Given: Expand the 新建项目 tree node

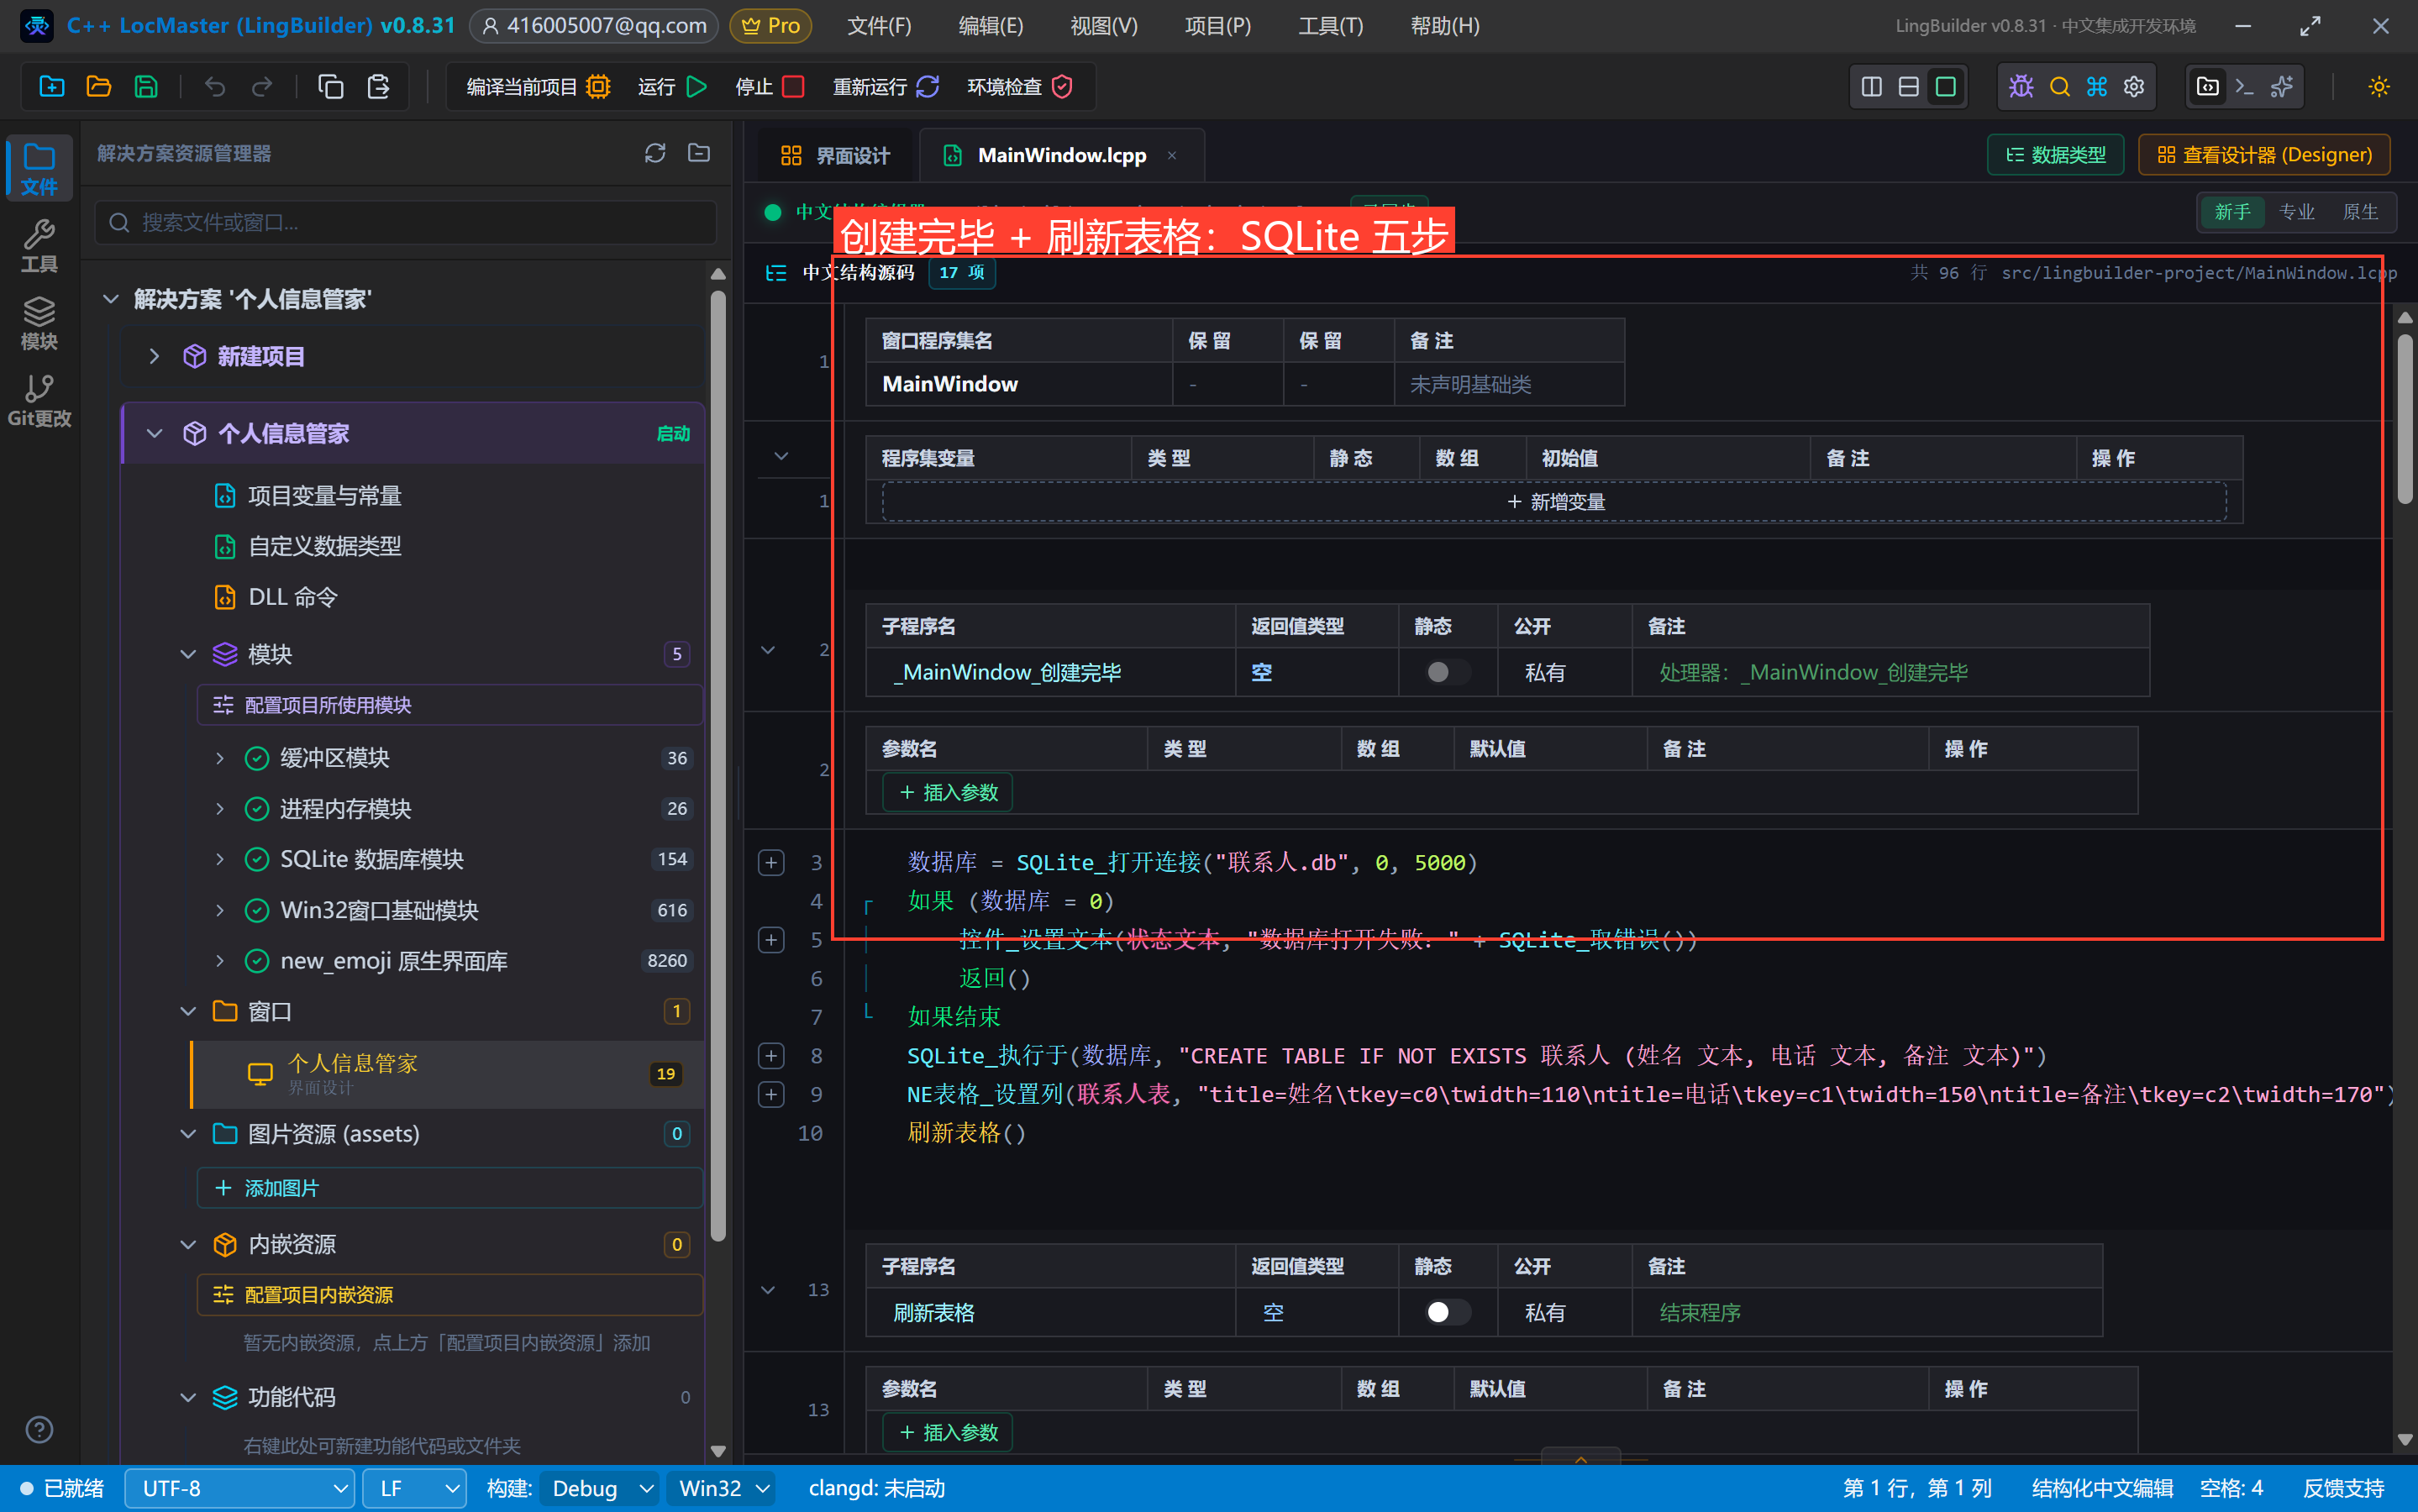Looking at the screenshot, I should click(154, 356).
